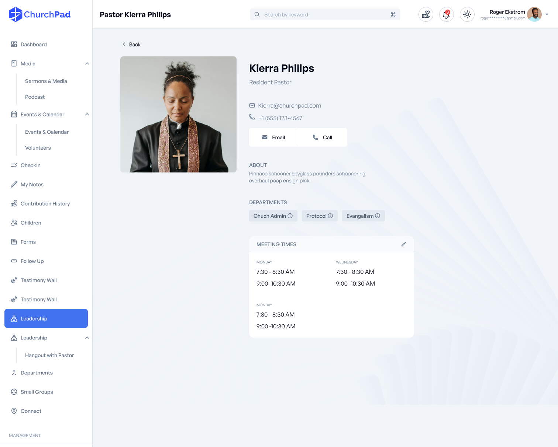The image size is (558, 447).
Task: Go back using the Back link
Action: [x=131, y=45]
